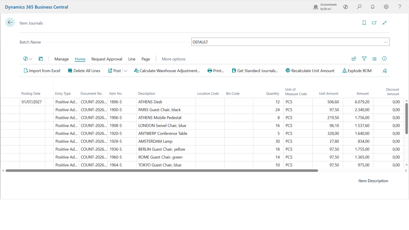
Task: Open the search magnifier icon
Action: tap(359, 7)
